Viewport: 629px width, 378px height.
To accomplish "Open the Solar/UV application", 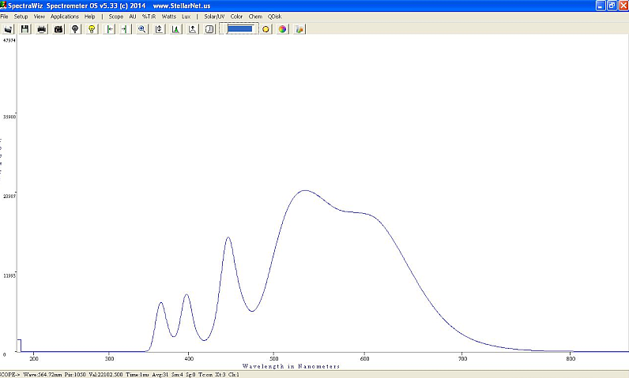I will pyautogui.click(x=214, y=17).
